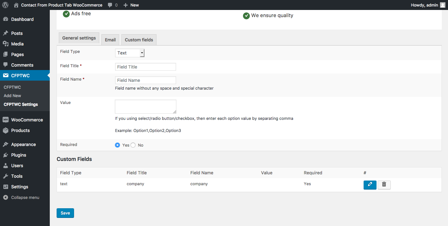Click the 'company' cell under Field Title

(x=135, y=184)
